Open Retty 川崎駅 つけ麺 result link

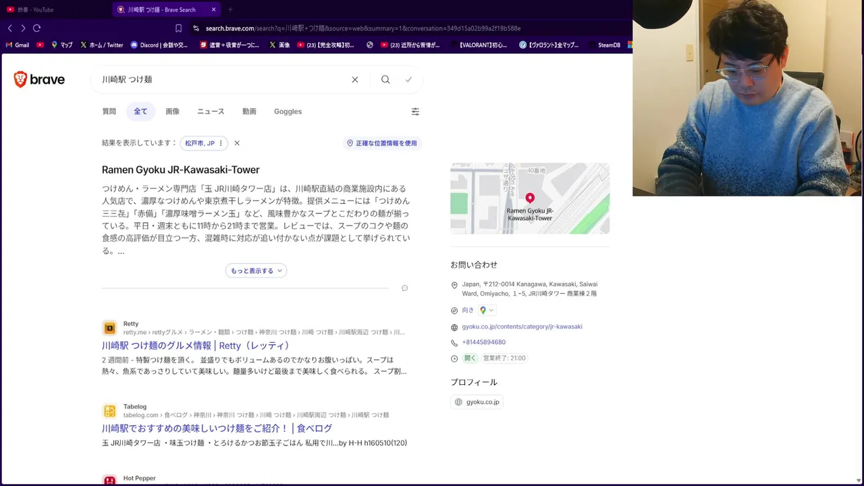[198, 346]
